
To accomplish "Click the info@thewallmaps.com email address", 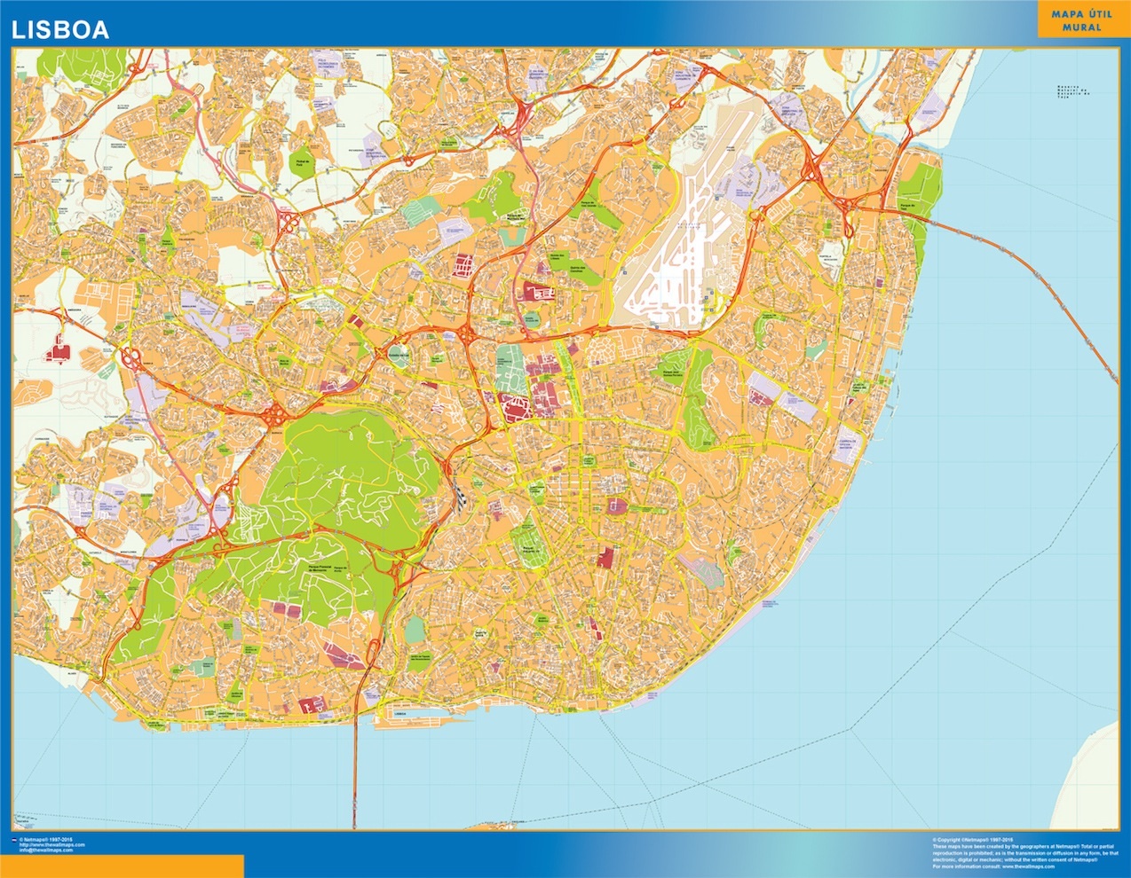I will (x=46, y=850).
